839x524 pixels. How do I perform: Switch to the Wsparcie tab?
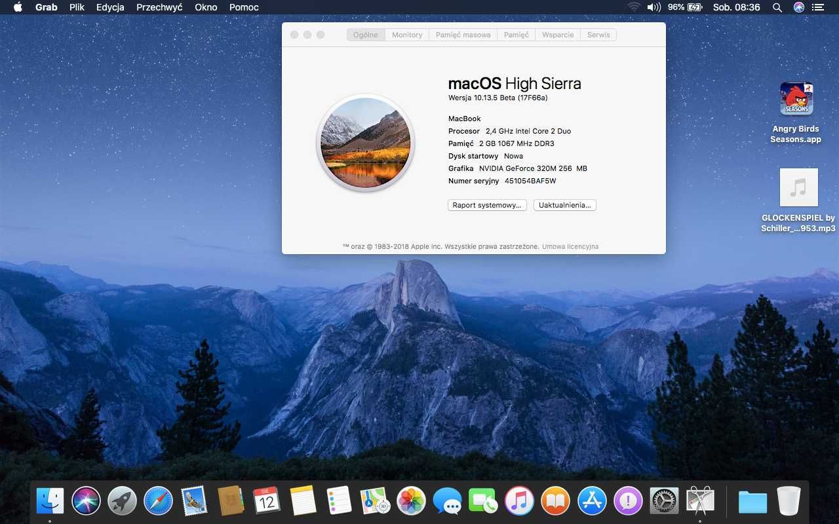(558, 35)
